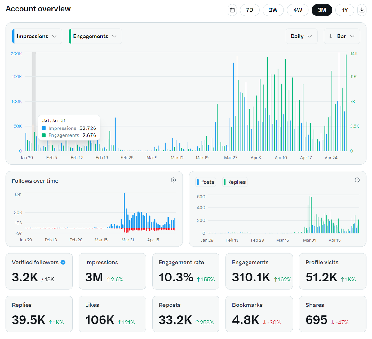
Task: Open the Reposts 33.2K card
Action: pyautogui.click(x=186, y=314)
